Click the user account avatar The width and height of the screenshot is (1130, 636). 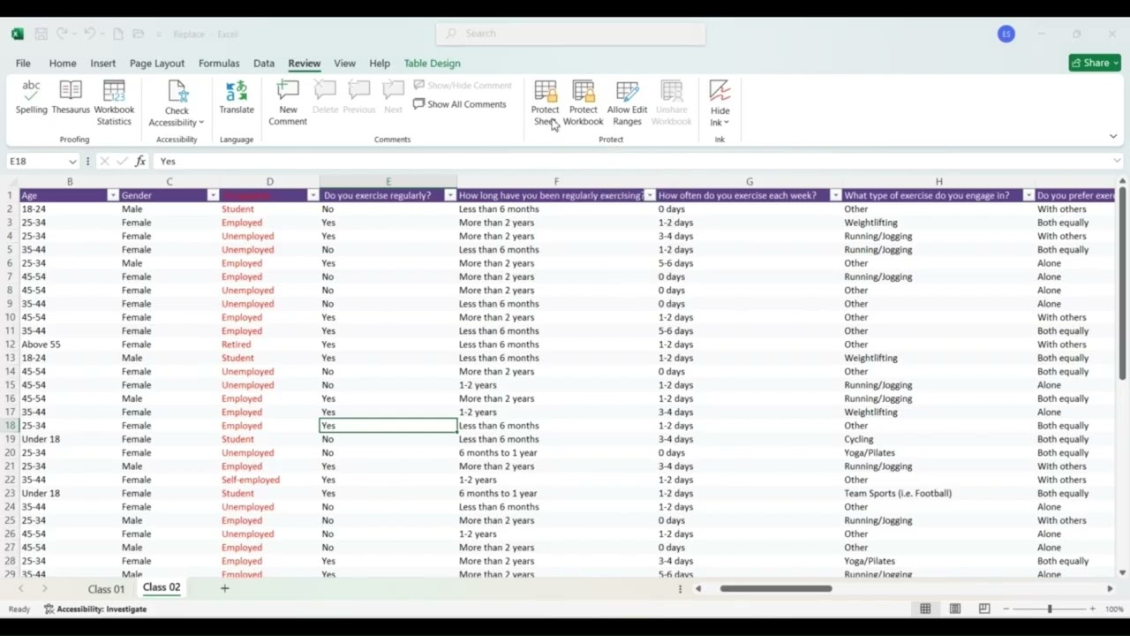click(1006, 34)
